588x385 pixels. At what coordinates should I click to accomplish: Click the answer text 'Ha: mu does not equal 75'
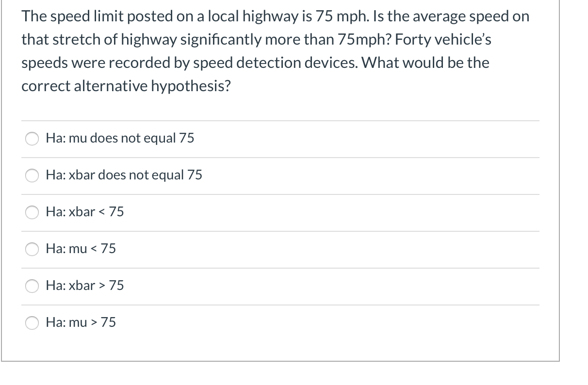119,138
